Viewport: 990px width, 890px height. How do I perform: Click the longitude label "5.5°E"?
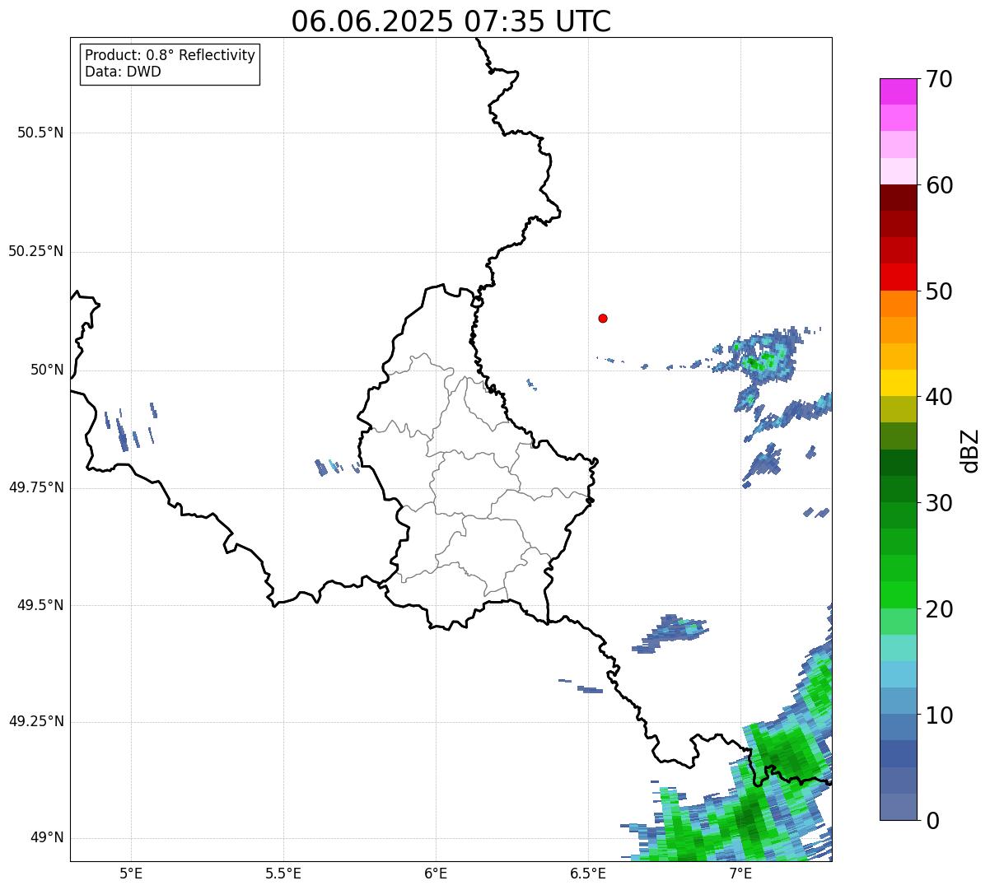tap(283, 874)
